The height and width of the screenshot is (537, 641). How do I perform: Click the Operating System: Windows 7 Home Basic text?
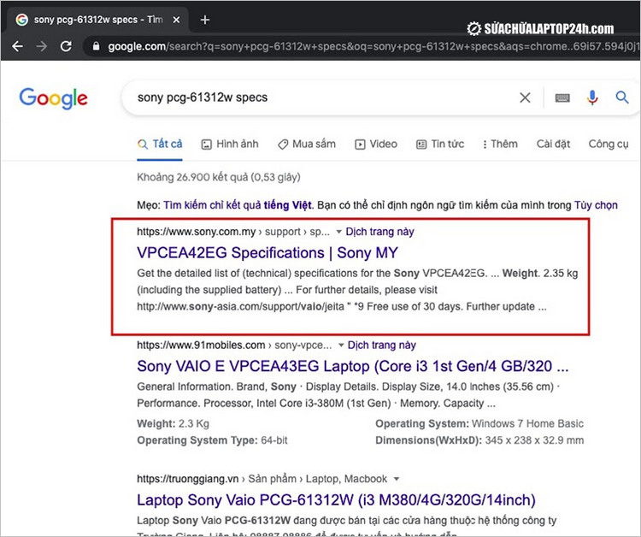tap(479, 423)
